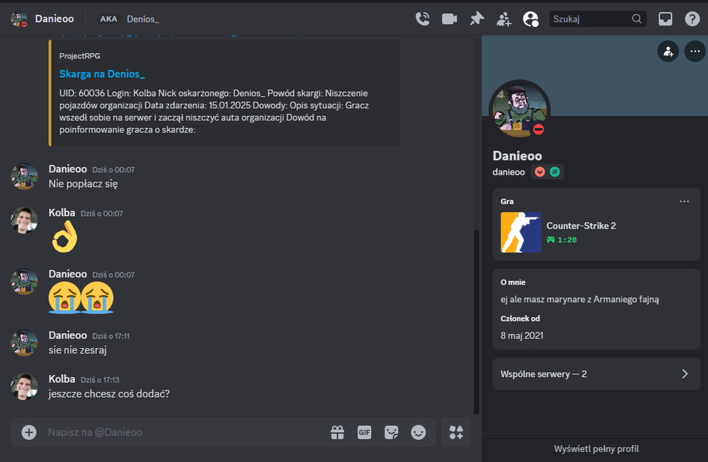Click the 'sie nie zesraj' message text
This screenshot has height=462, width=708.
tap(78, 350)
